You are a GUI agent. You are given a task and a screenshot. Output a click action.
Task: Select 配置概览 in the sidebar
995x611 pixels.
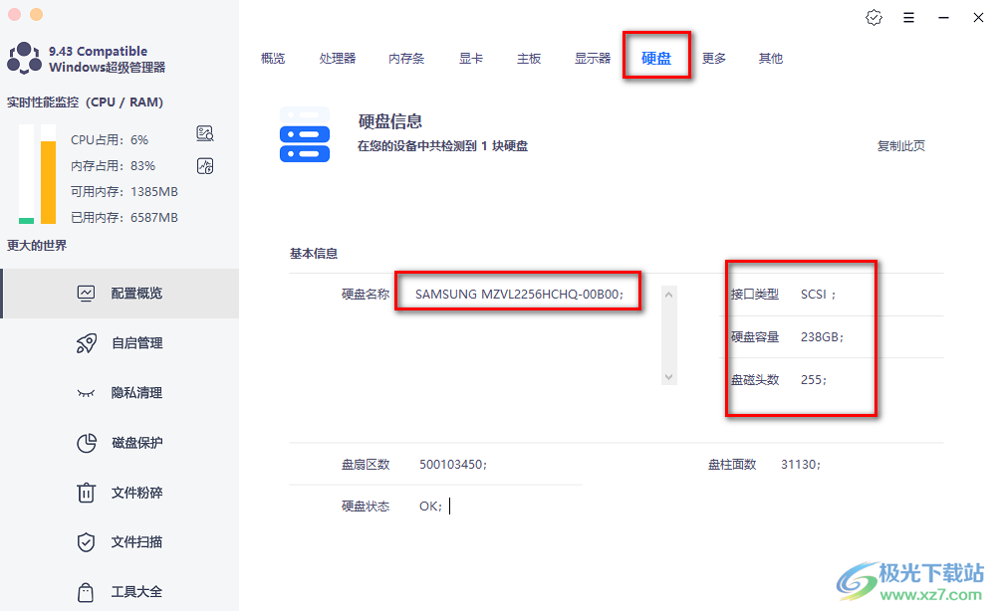click(136, 294)
